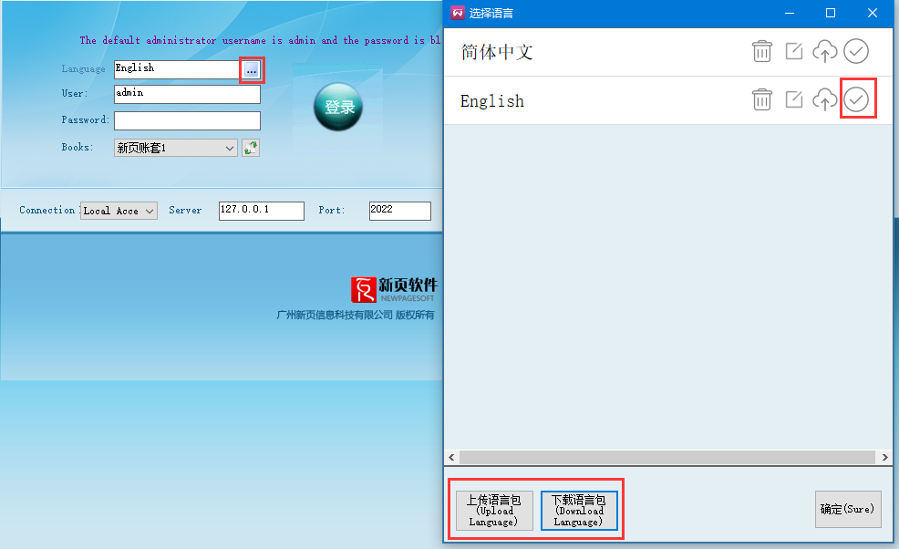Click the Download Language button

pos(579,511)
